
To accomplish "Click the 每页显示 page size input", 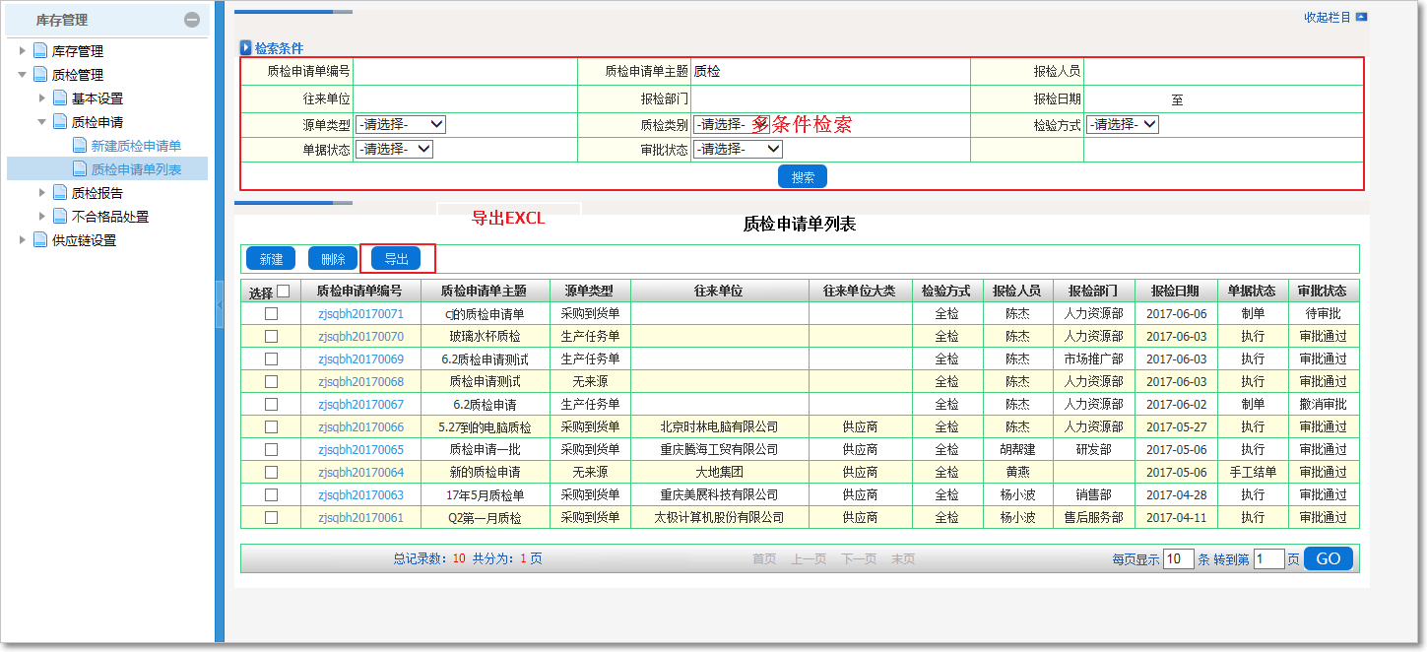I will [x=1179, y=558].
